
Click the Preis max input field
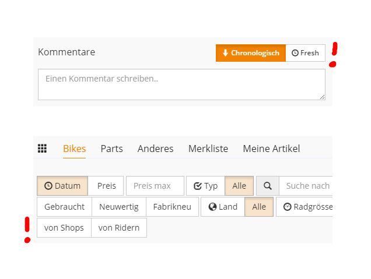click(x=155, y=186)
